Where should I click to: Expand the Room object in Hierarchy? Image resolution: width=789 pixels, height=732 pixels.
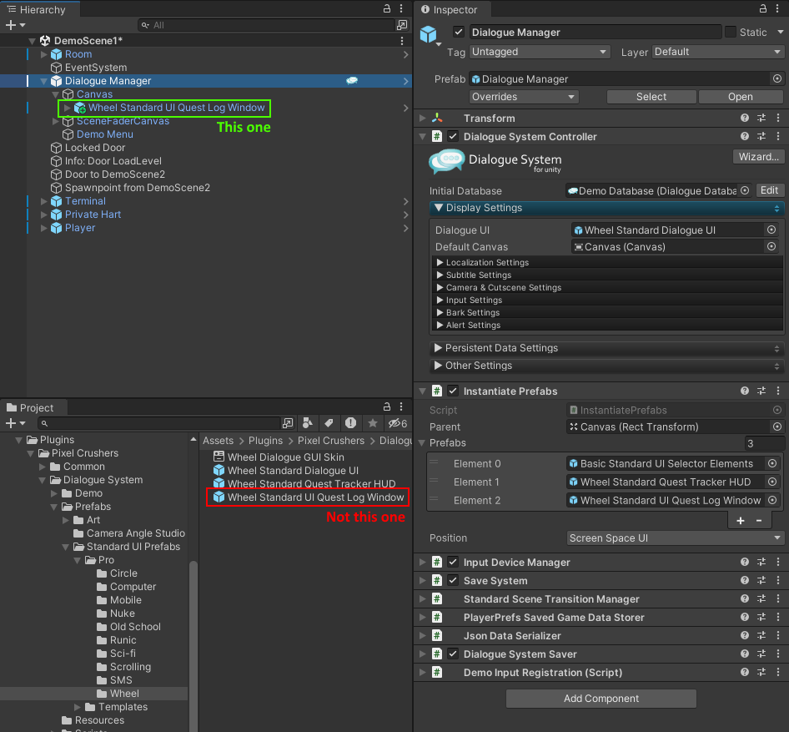(x=43, y=54)
